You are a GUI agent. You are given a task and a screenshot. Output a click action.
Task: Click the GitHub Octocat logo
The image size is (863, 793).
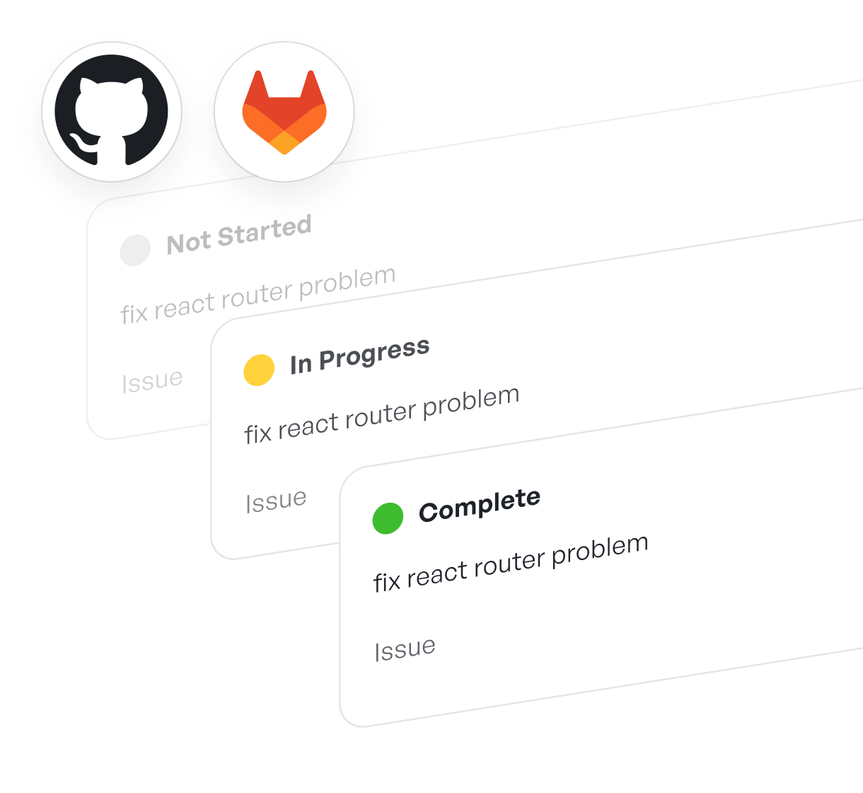112,111
